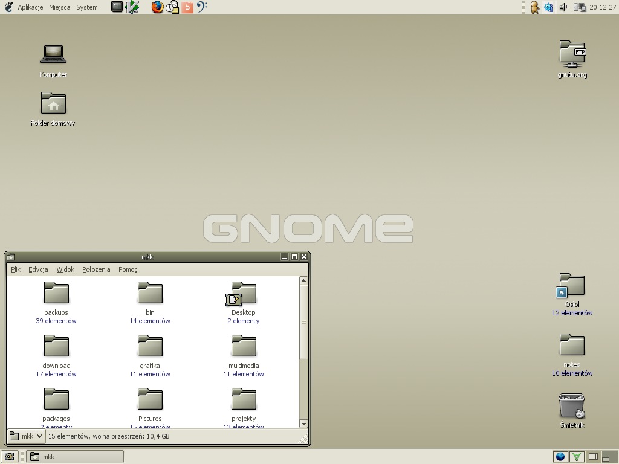Click the '10 elementów' label under notes
Image resolution: width=619 pixels, height=464 pixels.
[x=572, y=373]
